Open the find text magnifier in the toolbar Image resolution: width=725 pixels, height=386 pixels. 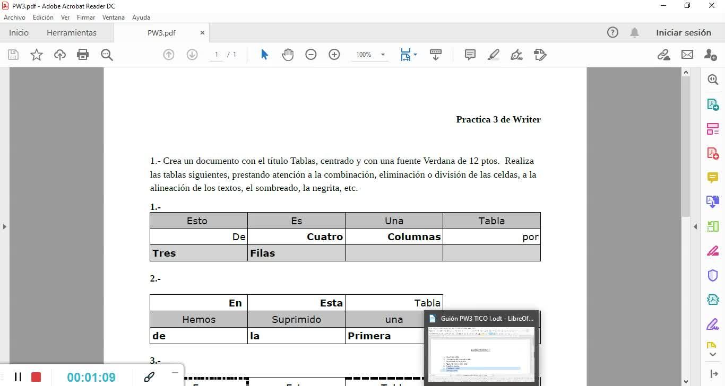point(107,55)
